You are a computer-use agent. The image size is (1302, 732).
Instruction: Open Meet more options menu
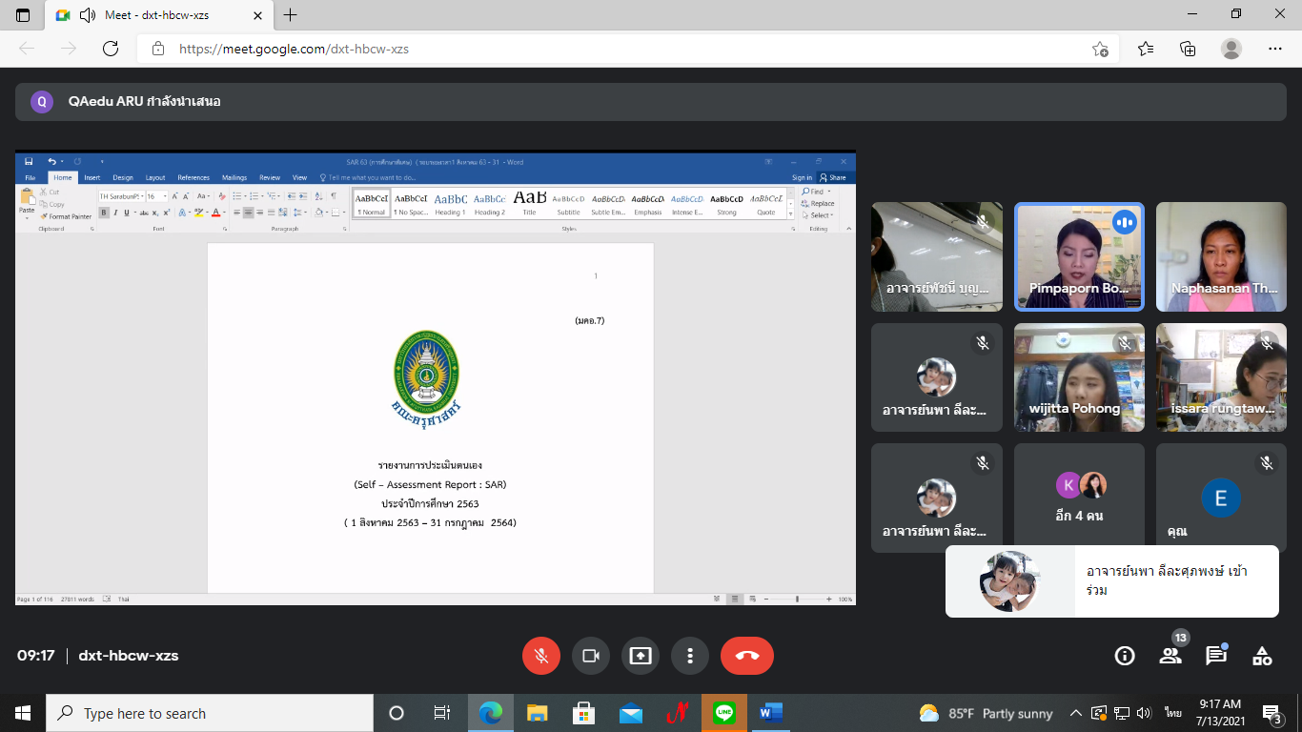point(690,656)
